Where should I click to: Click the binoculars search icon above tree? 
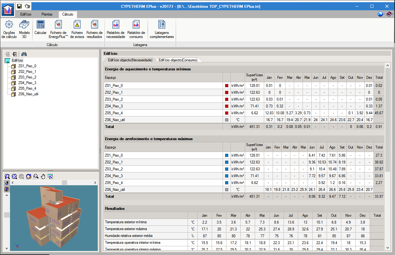tap(24, 54)
